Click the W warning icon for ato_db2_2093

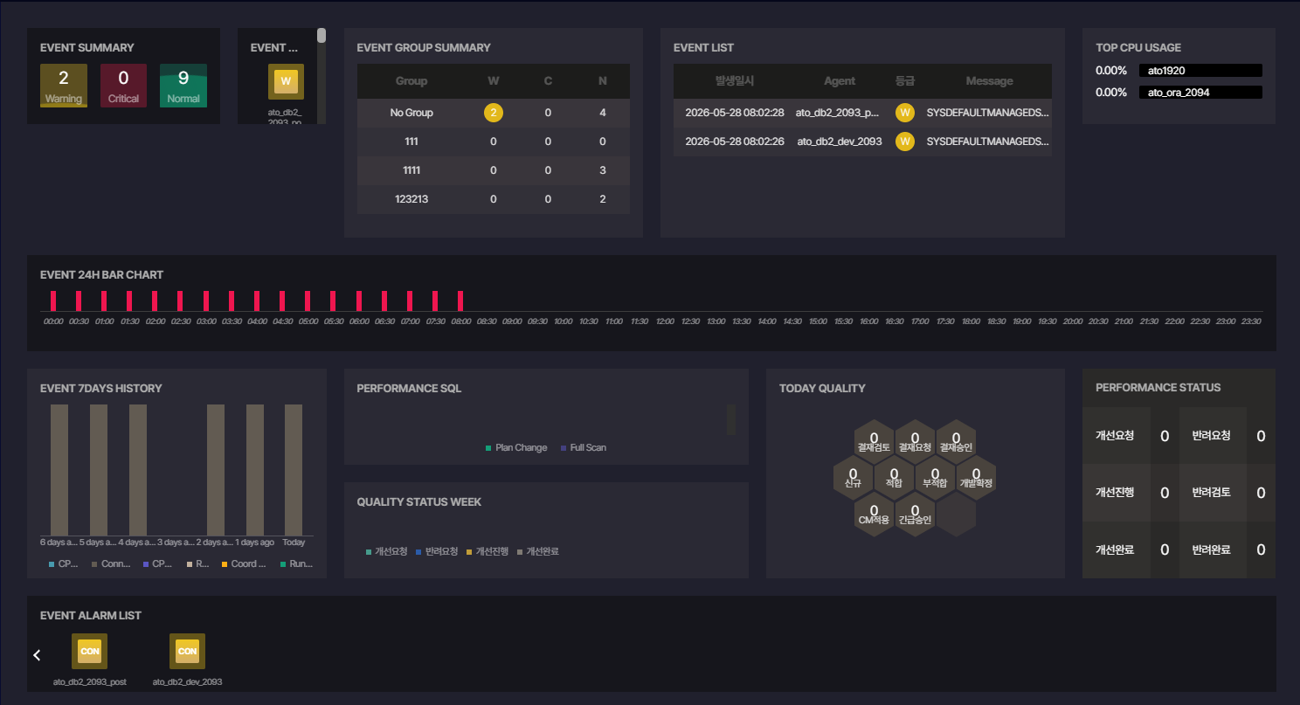286,81
